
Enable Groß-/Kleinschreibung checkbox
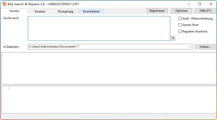(x=180, y=19)
